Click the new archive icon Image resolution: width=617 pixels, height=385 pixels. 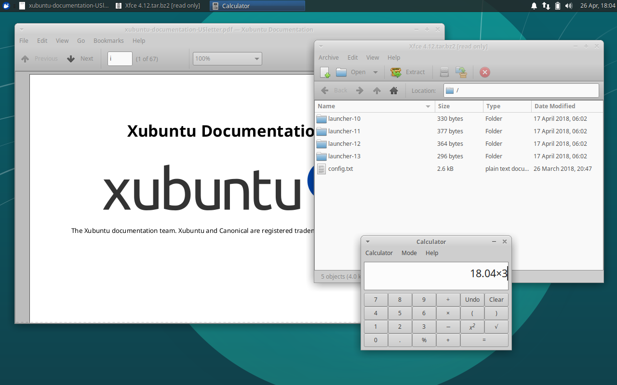coord(325,72)
